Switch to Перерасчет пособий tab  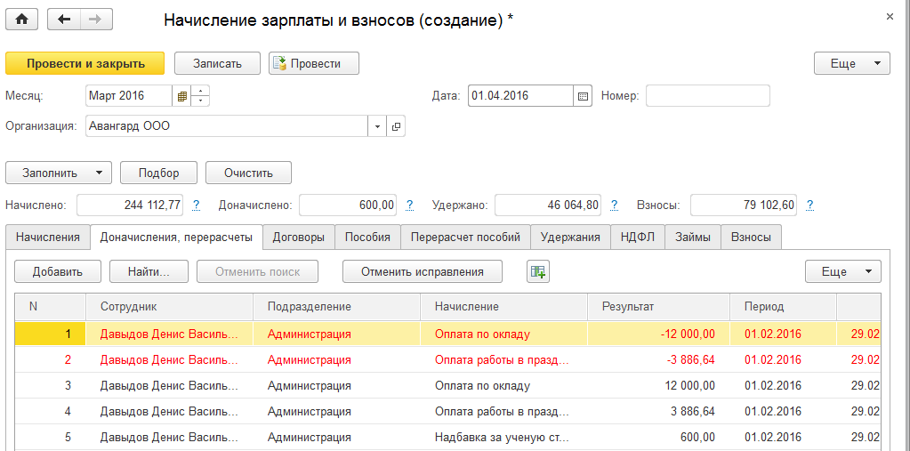[465, 238]
